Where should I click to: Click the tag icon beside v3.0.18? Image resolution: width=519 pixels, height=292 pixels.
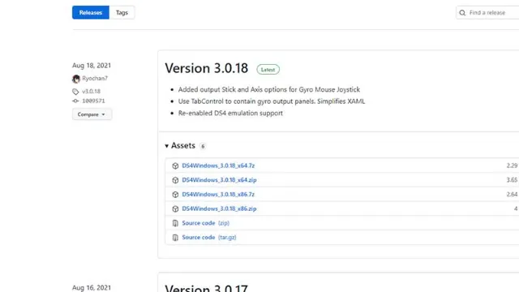click(x=75, y=92)
